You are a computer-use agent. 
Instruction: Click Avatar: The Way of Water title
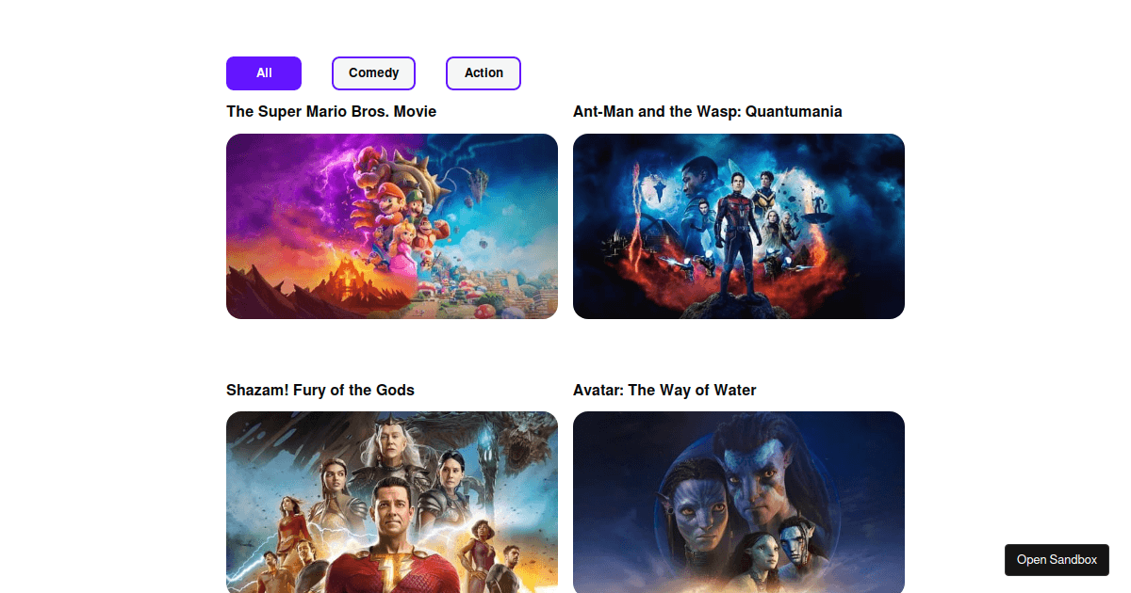pos(664,390)
